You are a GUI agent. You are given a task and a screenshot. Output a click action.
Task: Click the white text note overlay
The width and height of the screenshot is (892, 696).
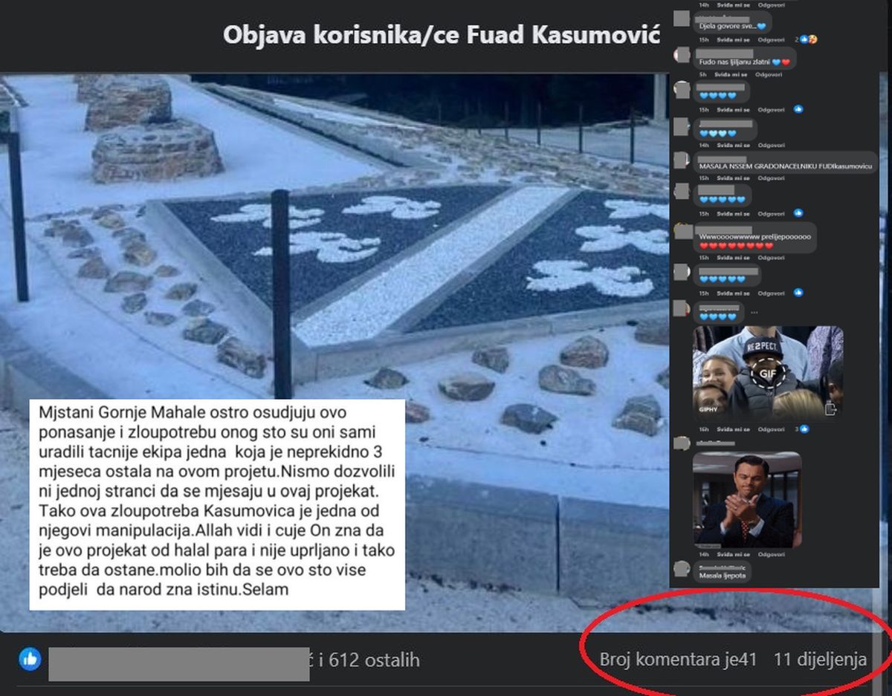click(217, 504)
